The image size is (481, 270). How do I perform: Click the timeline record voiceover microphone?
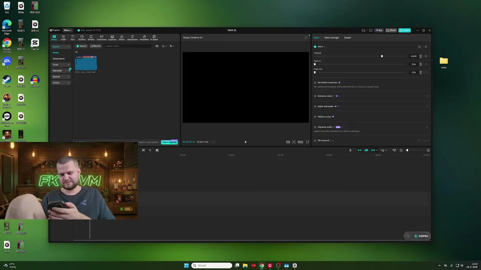(350, 150)
